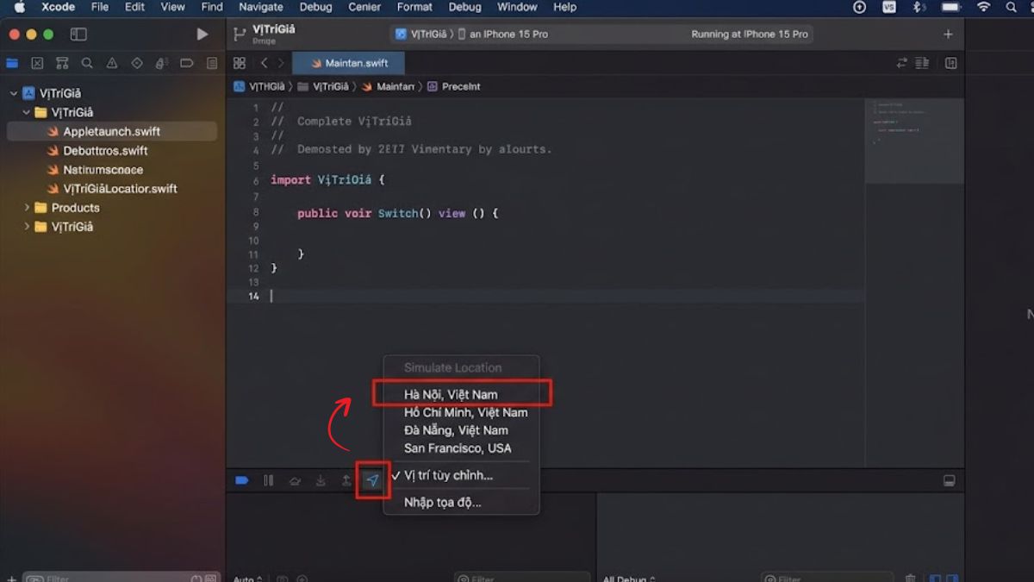Open the Format menu
The height and width of the screenshot is (582, 1034).
tap(414, 7)
